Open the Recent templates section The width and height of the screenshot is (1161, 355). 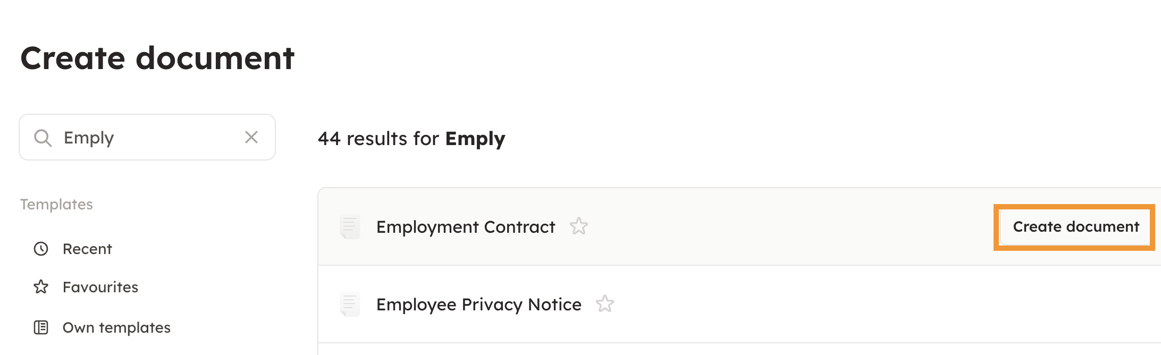(x=87, y=249)
